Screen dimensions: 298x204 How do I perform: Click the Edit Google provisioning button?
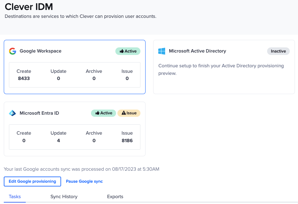tap(32, 181)
